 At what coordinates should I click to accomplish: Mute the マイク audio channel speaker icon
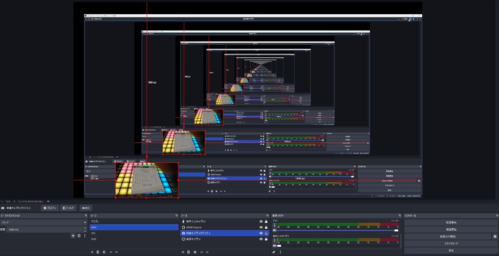pos(274,230)
